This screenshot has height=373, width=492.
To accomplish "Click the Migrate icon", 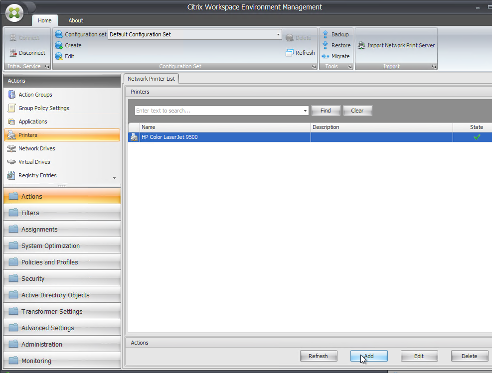I will point(326,56).
